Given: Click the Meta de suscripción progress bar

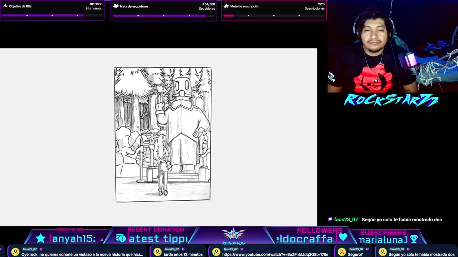Looking at the screenshot, I should [274, 16].
